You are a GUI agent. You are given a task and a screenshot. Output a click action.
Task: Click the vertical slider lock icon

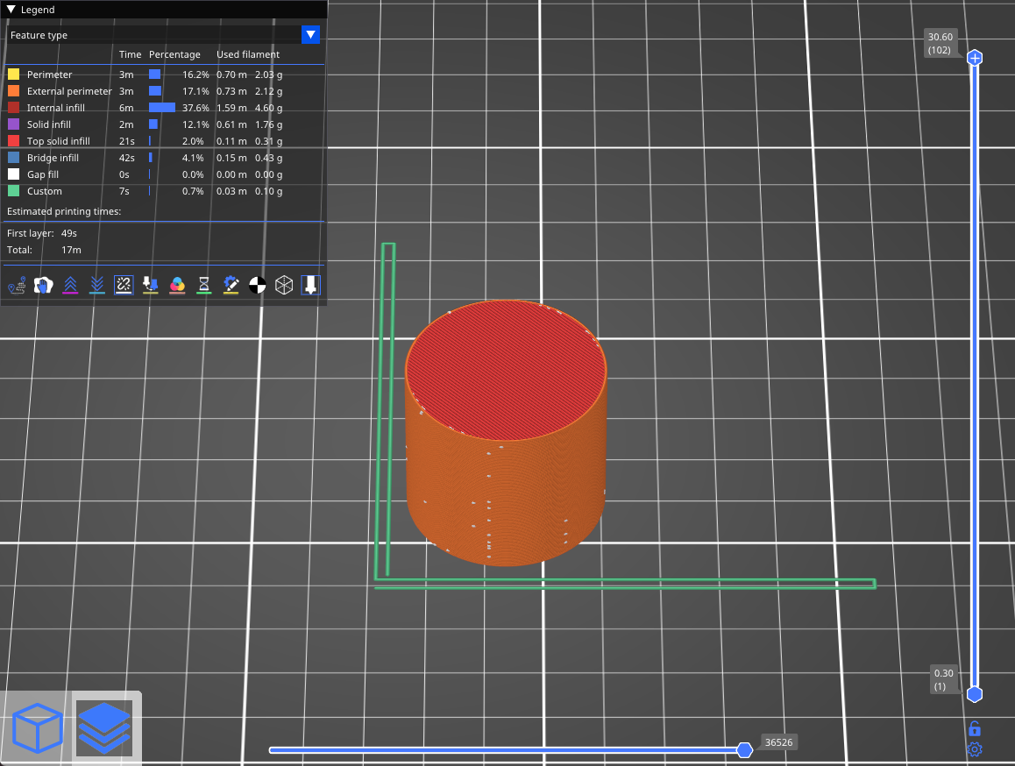click(974, 728)
